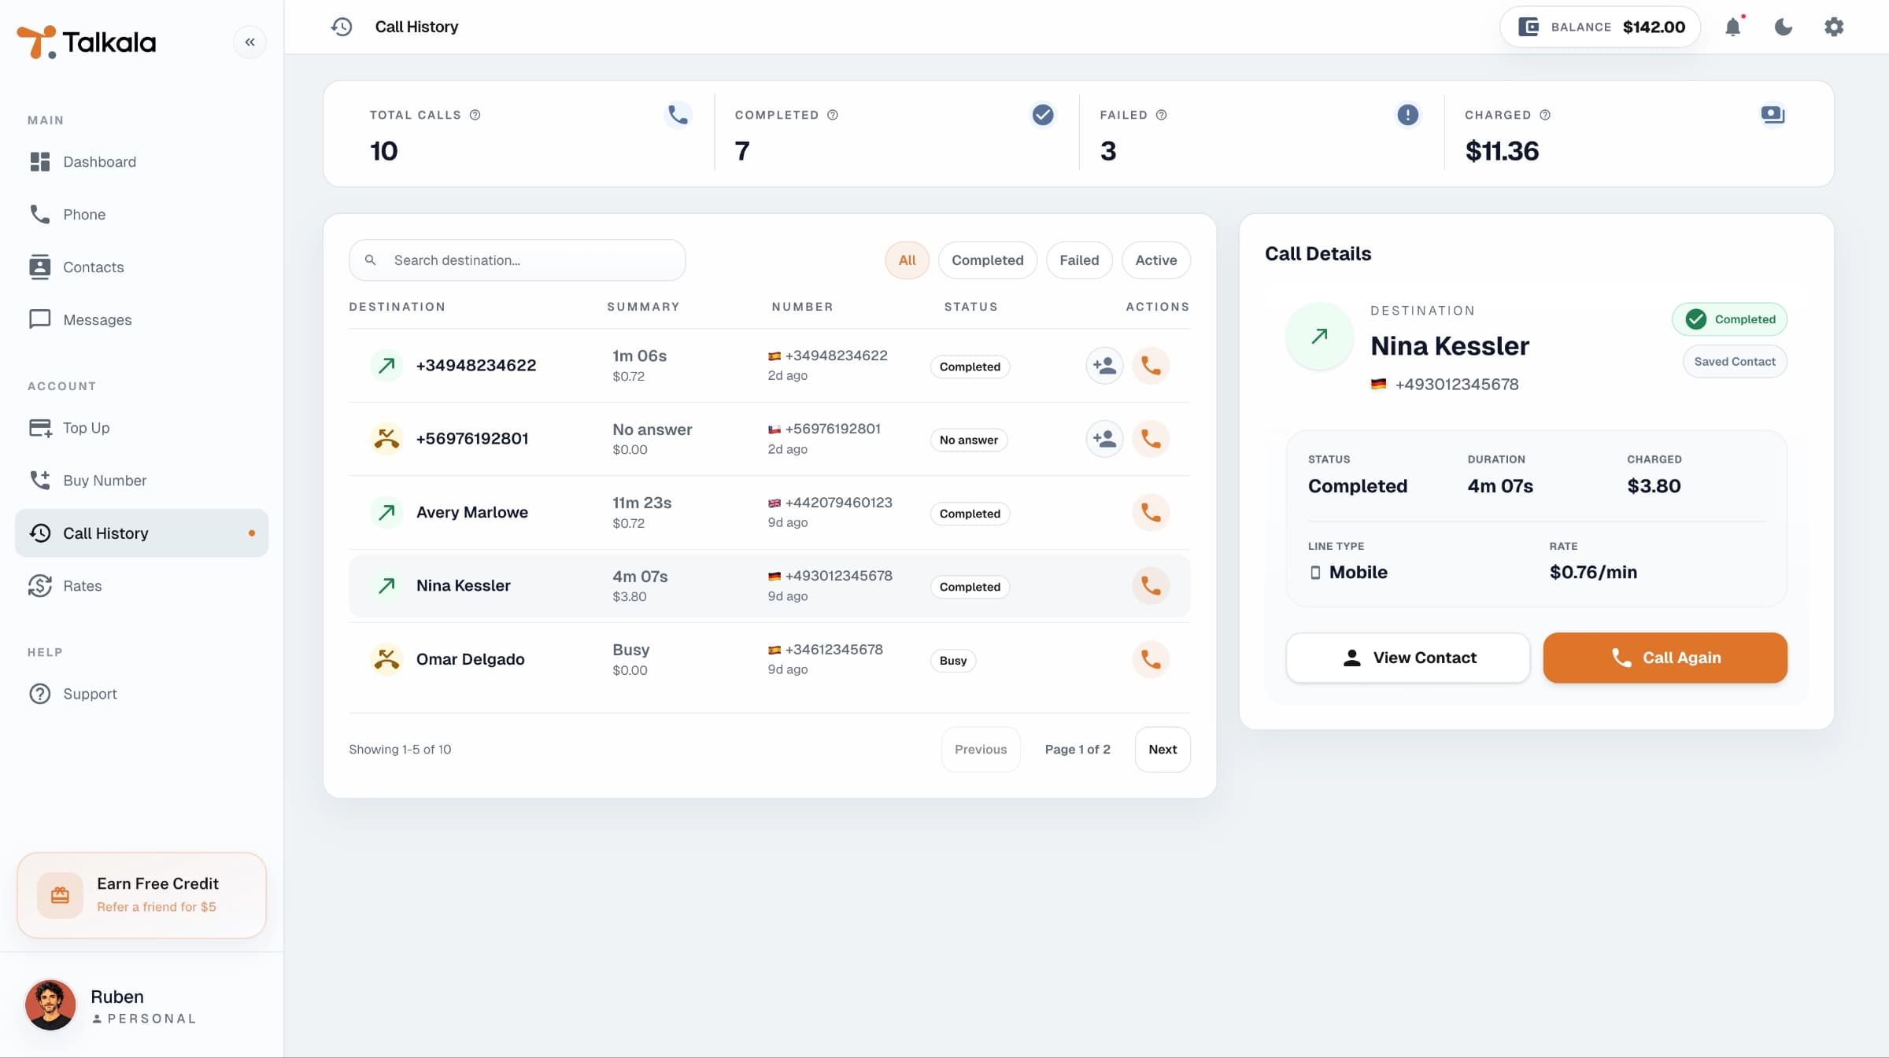
Task: Call back +34948234622
Action: point(1151,366)
